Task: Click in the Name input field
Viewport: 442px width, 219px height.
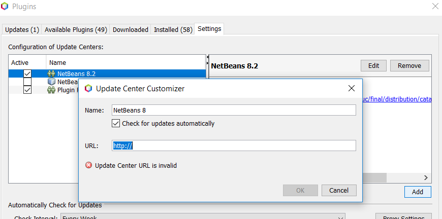Action: pos(234,110)
